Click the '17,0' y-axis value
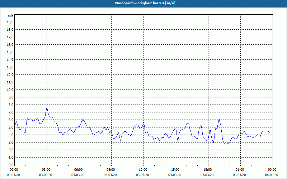287x179 pixels. pyautogui.click(x=10, y=37)
